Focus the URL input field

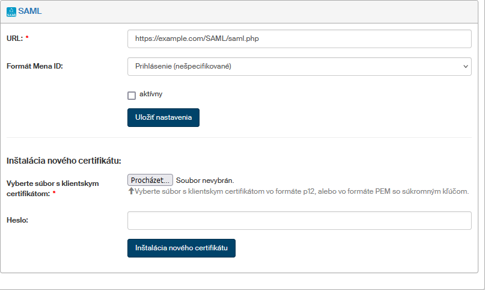299,39
